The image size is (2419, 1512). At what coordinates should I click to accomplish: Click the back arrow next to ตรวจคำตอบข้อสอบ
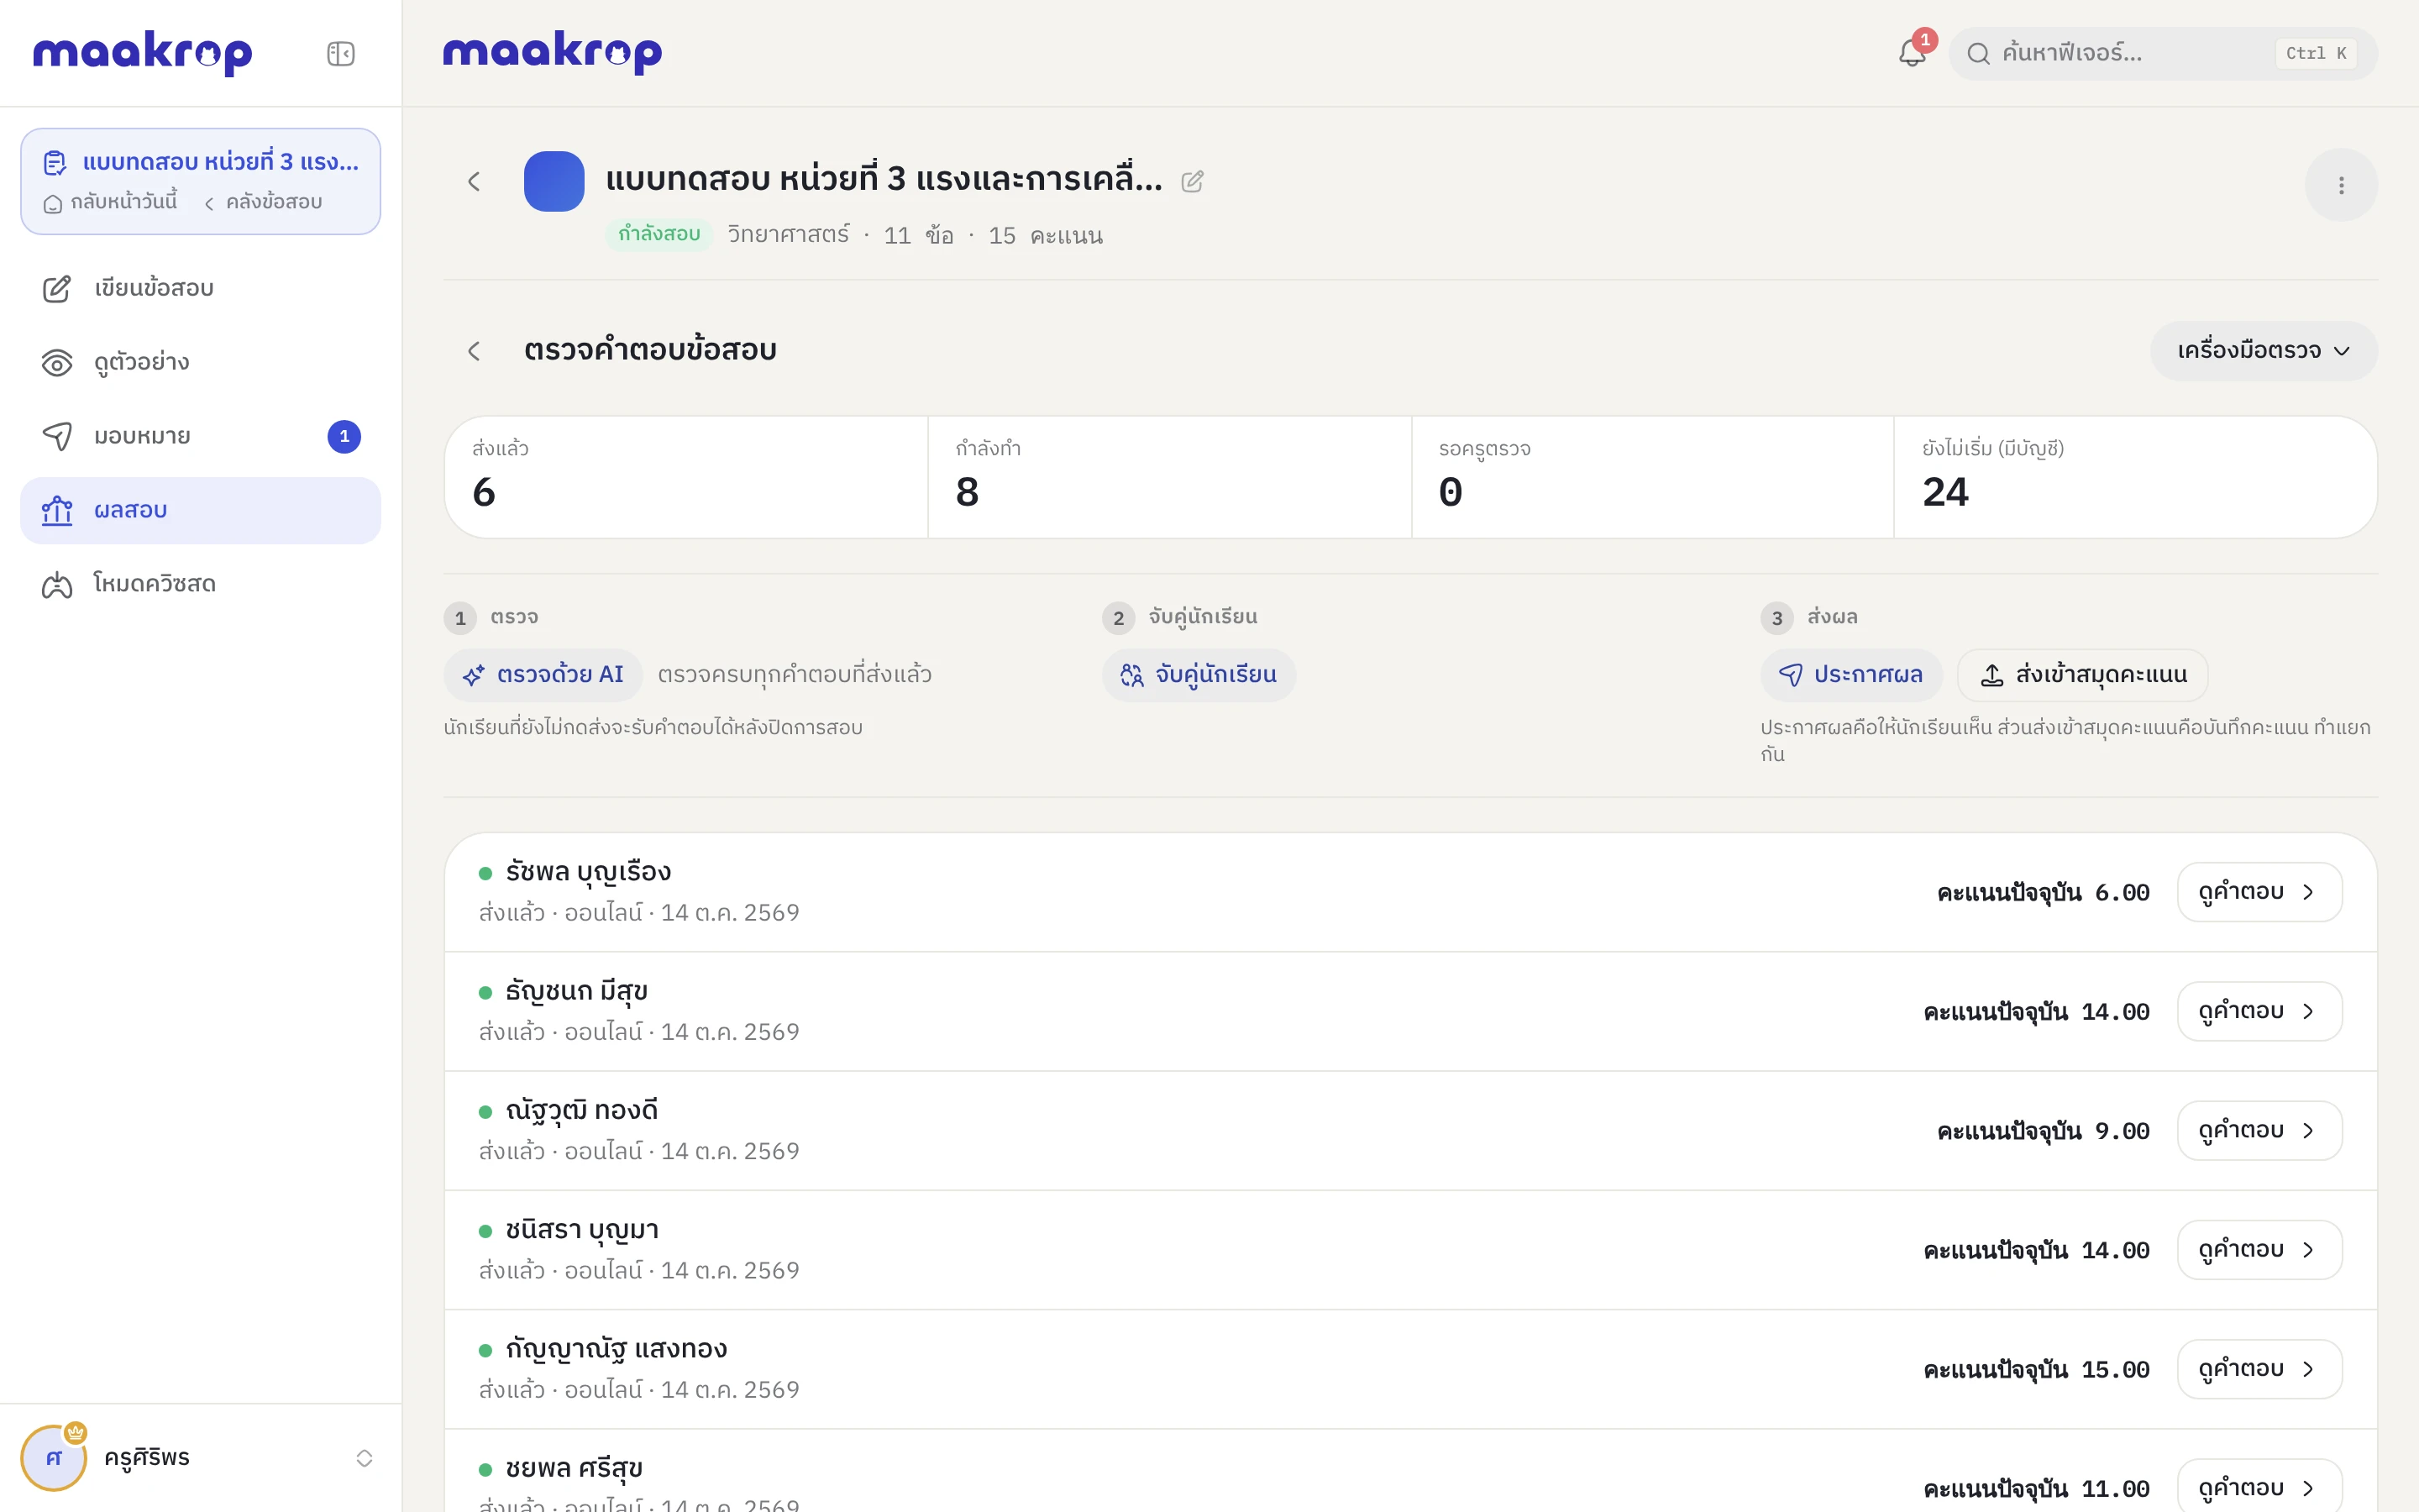[475, 351]
